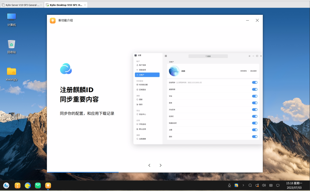Click the 新功能介绍 window title text
This screenshot has height=191, width=310.
pyautogui.click(x=66, y=20)
